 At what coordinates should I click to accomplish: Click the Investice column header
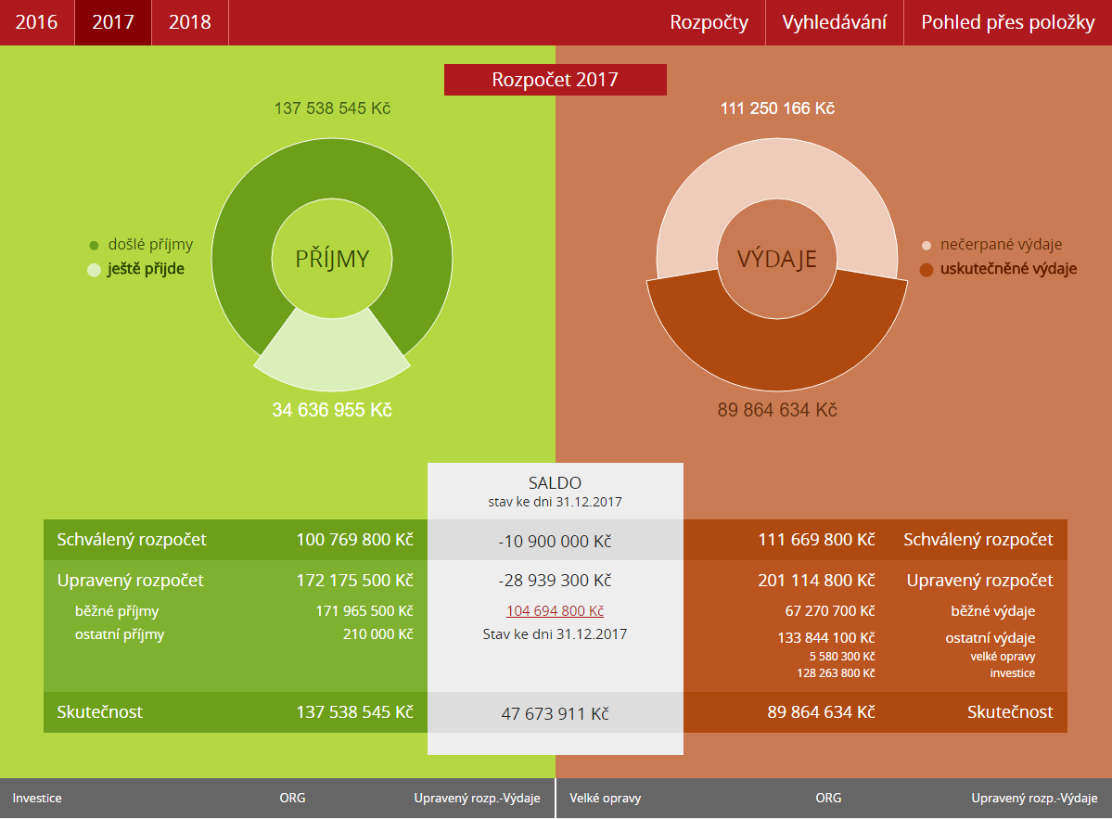(x=37, y=798)
